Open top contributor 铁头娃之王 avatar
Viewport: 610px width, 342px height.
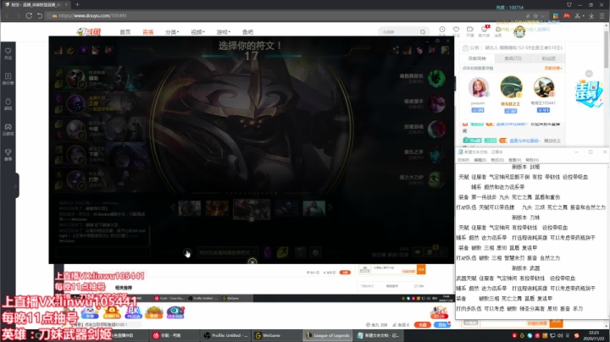[511, 87]
